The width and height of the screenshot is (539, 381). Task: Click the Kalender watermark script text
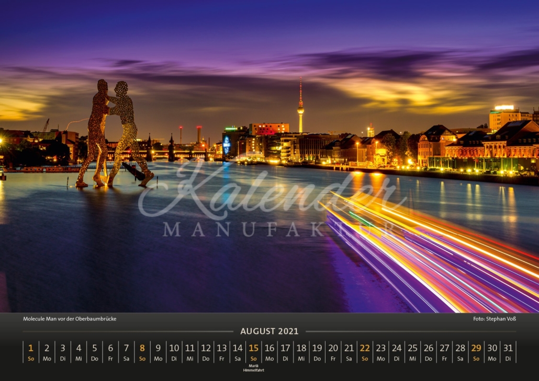(272, 192)
